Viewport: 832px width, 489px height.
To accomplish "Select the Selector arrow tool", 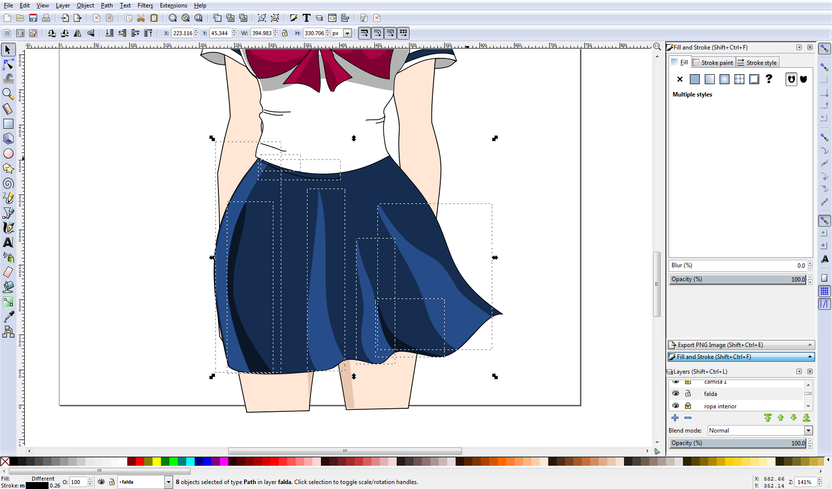I will (8, 49).
